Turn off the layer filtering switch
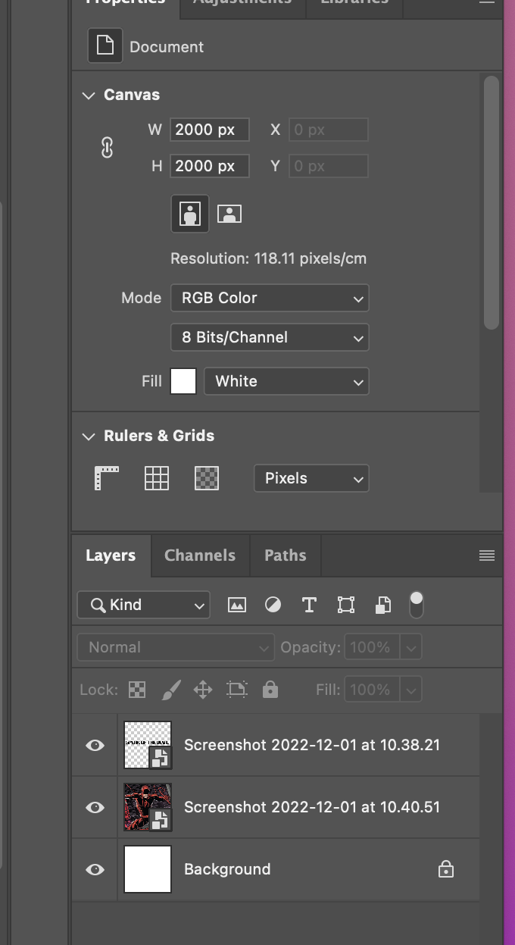Viewport: 515px width, 945px height. coord(417,604)
